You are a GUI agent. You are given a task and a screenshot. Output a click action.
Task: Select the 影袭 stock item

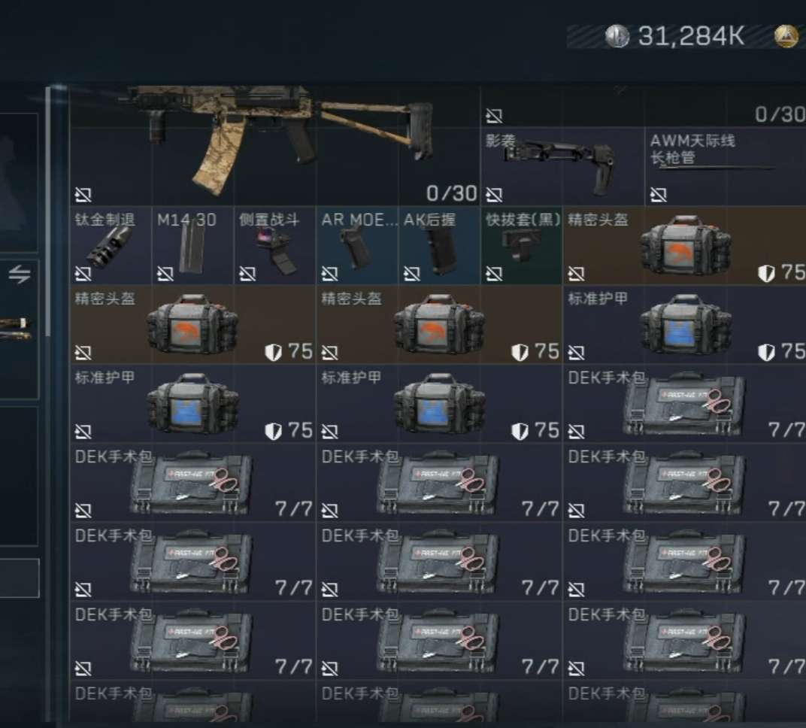coord(562,166)
